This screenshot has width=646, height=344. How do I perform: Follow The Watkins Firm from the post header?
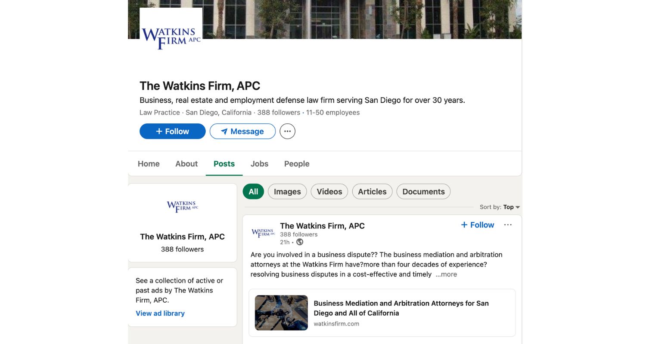pos(477,224)
